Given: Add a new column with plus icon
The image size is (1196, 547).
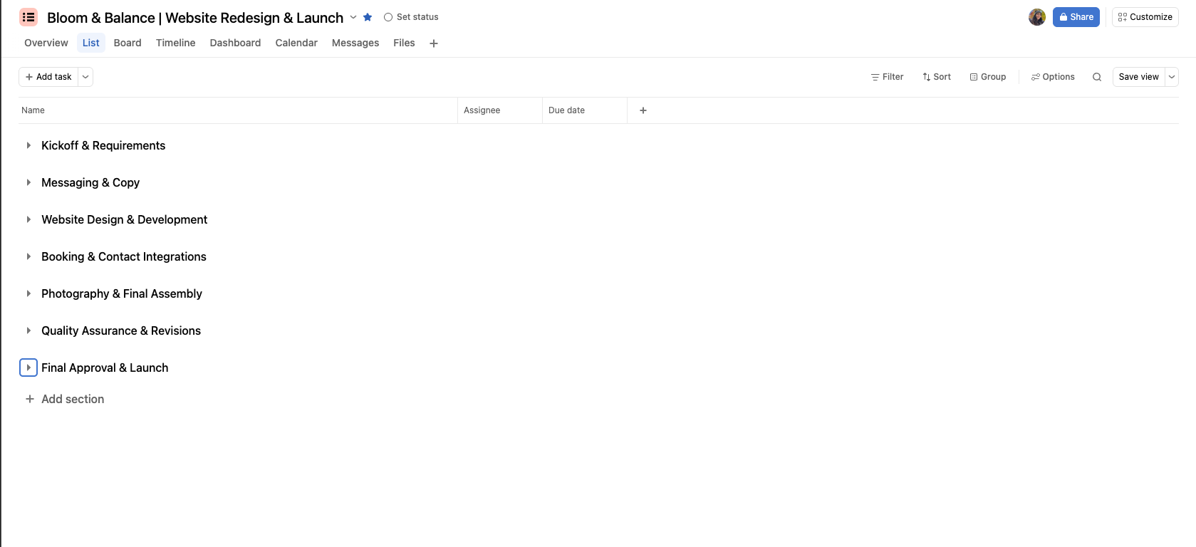Looking at the screenshot, I should [643, 110].
